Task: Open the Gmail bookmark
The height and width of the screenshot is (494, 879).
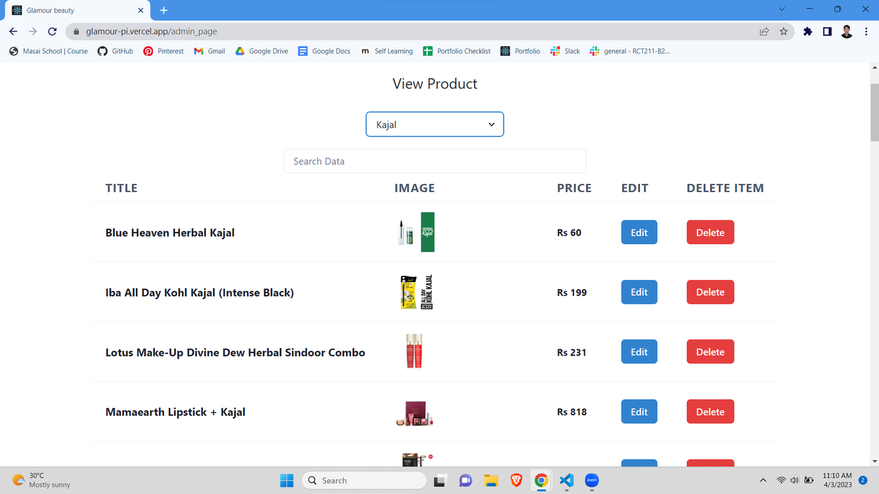Action: click(x=209, y=51)
